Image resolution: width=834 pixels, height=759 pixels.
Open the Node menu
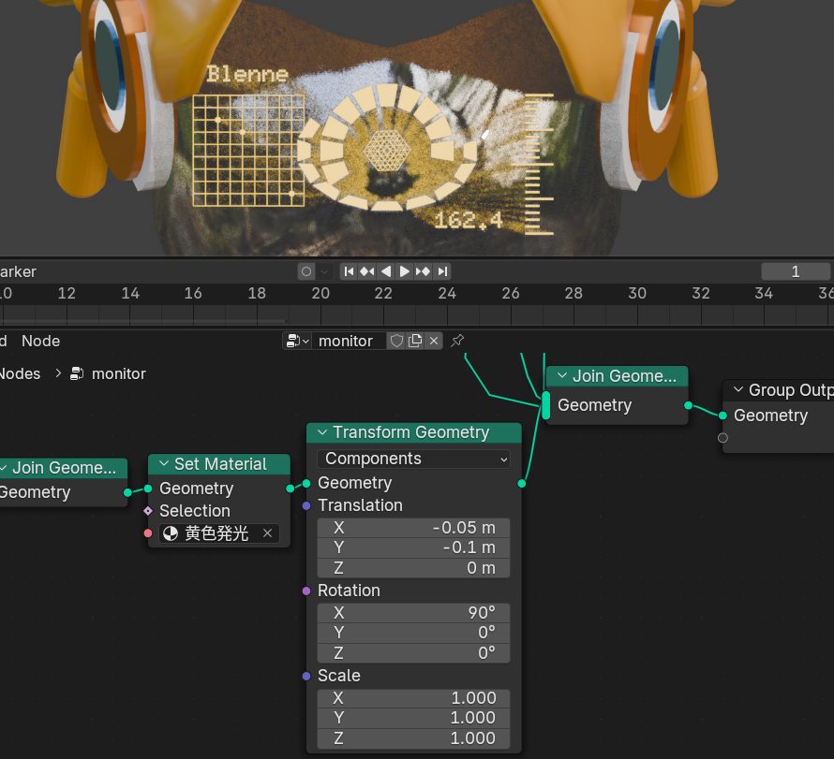pos(40,341)
